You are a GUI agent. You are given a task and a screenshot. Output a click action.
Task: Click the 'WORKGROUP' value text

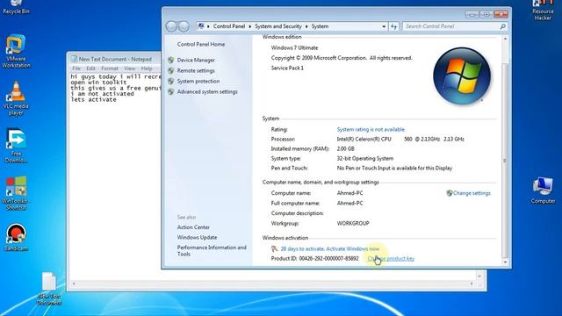353,223
